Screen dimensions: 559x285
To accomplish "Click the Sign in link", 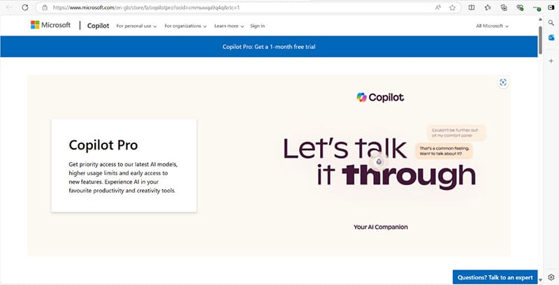I will [257, 26].
